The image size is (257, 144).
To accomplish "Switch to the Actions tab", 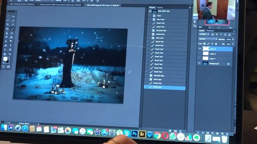I will [x=160, y=8].
